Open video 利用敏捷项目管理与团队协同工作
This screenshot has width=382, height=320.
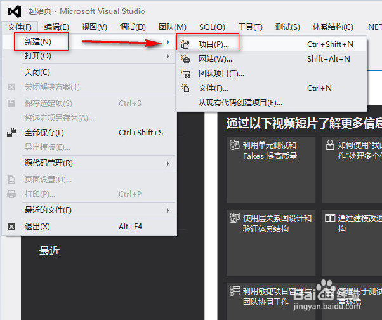coord(271,301)
